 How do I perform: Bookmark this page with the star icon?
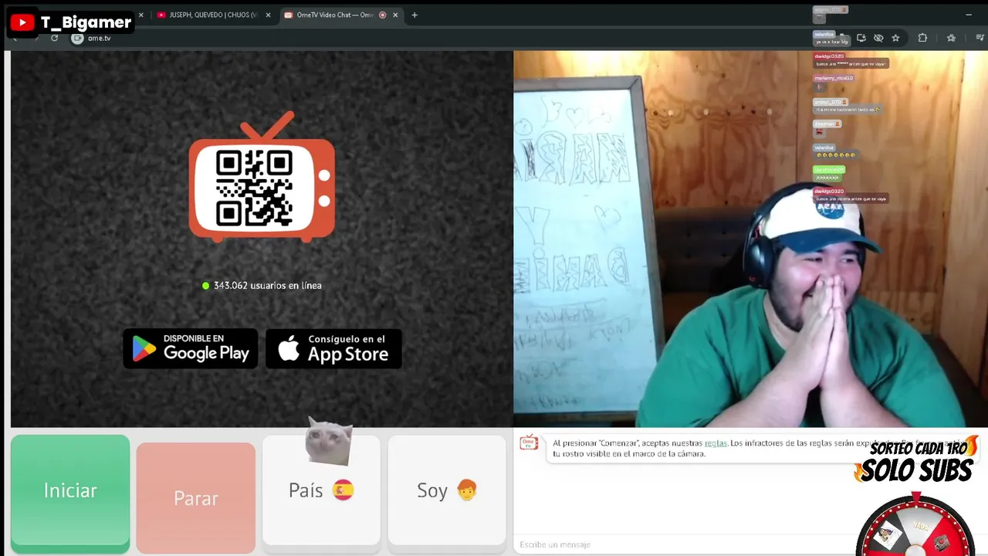895,38
